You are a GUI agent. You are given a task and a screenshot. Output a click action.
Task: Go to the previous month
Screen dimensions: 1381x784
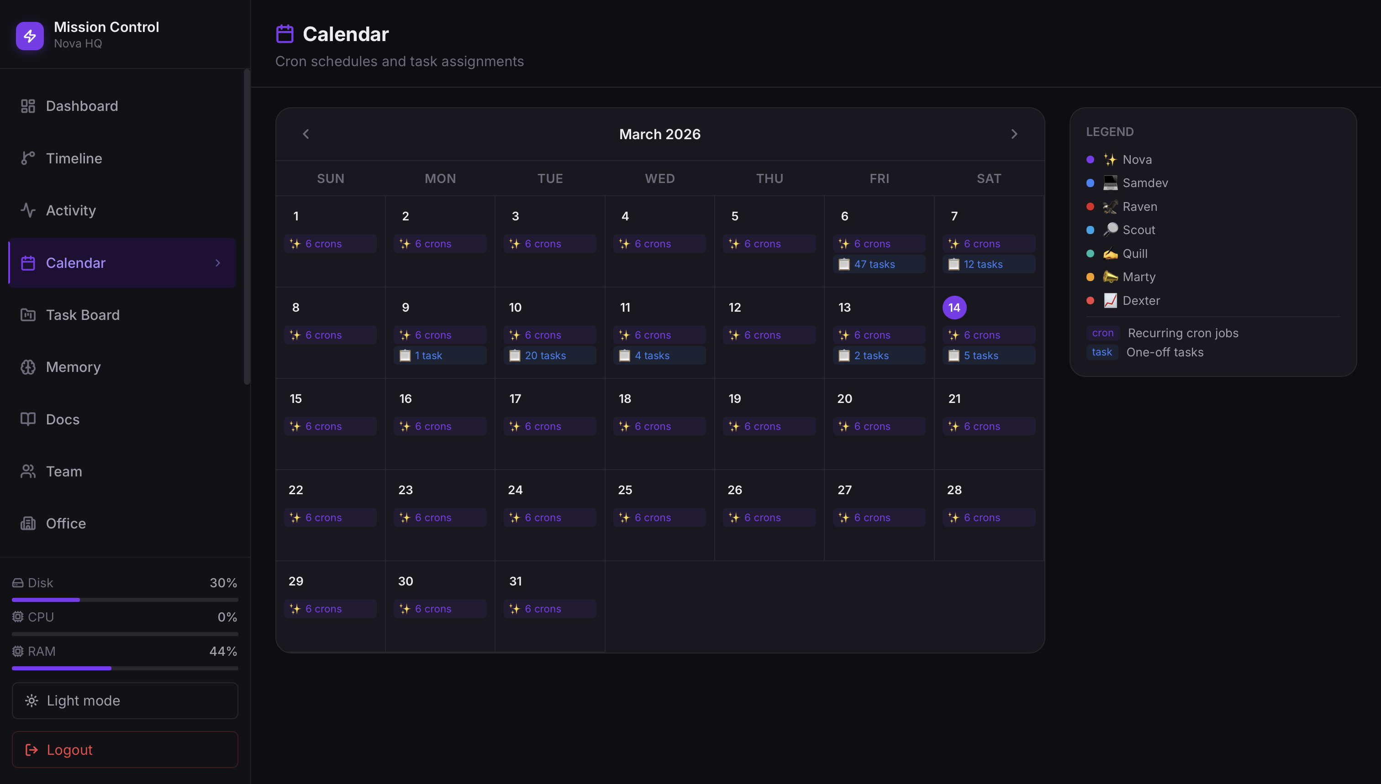point(305,134)
